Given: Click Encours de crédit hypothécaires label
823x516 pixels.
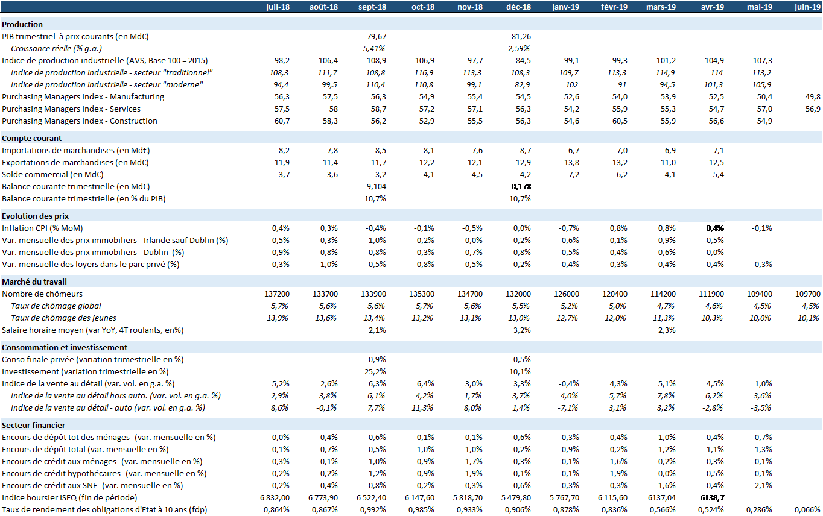Looking at the screenshot, I should tap(104, 473).
